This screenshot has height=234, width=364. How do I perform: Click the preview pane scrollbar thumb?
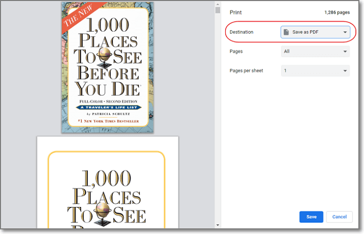point(218,10)
